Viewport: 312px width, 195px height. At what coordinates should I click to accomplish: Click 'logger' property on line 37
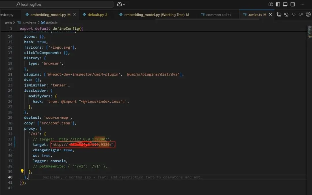point(39,161)
